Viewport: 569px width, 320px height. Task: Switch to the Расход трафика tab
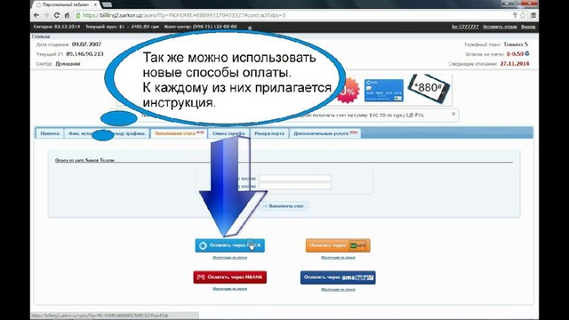(x=129, y=133)
